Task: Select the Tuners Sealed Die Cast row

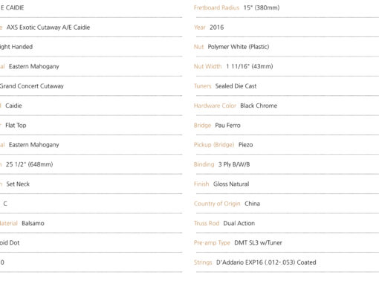Action: (288, 86)
